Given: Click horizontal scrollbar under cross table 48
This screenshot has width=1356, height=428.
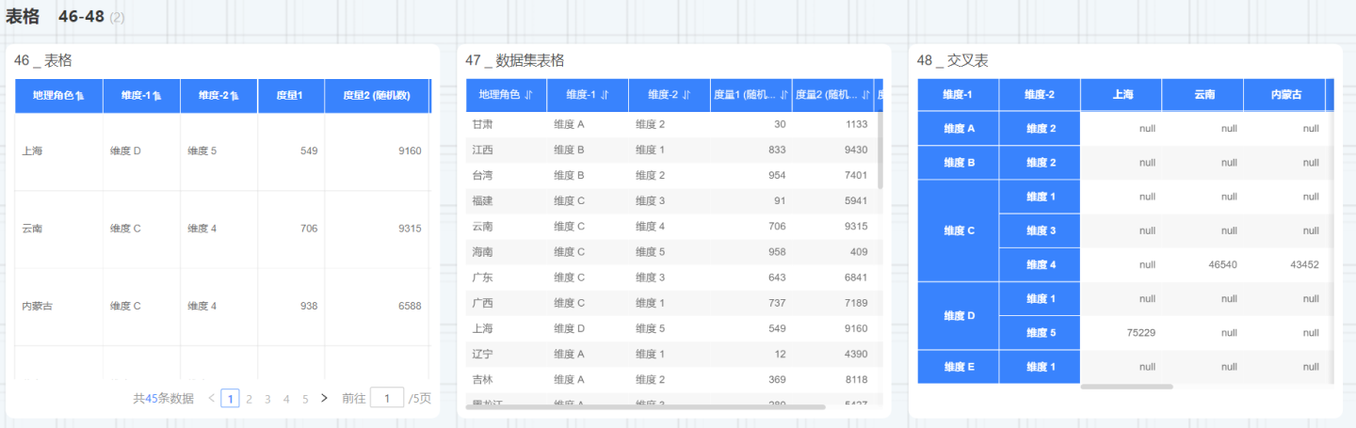Looking at the screenshot, I should [1126, 387].
